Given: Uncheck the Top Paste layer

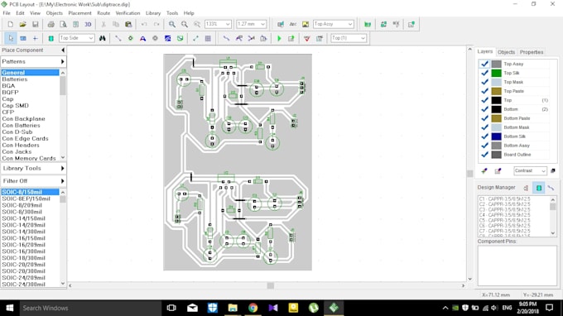Looking at the screenshot, I should 484,91.
